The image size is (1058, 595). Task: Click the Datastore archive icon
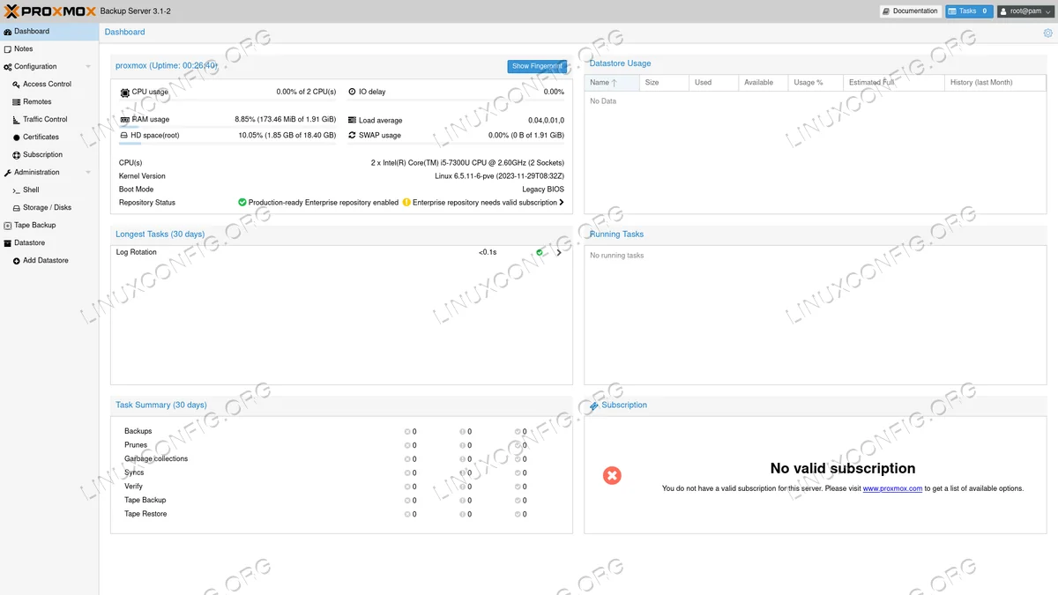(8, 243)
